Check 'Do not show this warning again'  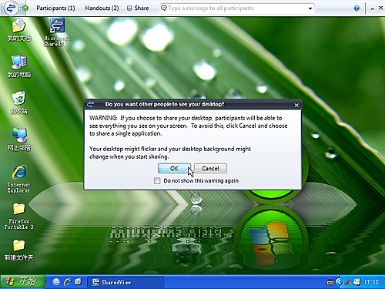pyautogui.click(x=157, y=180)
